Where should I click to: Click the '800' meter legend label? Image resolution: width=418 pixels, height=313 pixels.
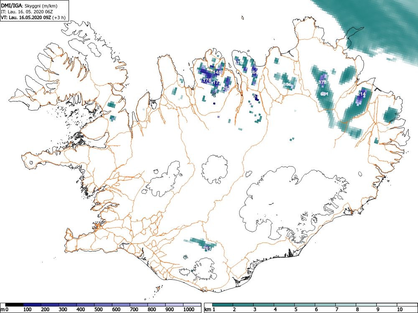pyautogui.click(x=152, y=310)
